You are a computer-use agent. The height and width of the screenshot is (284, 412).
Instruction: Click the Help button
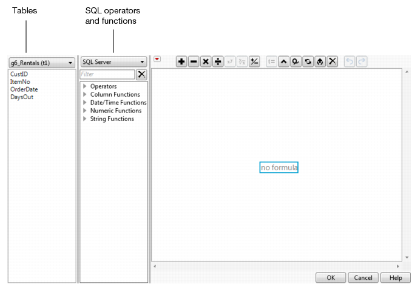coord(396,278)
